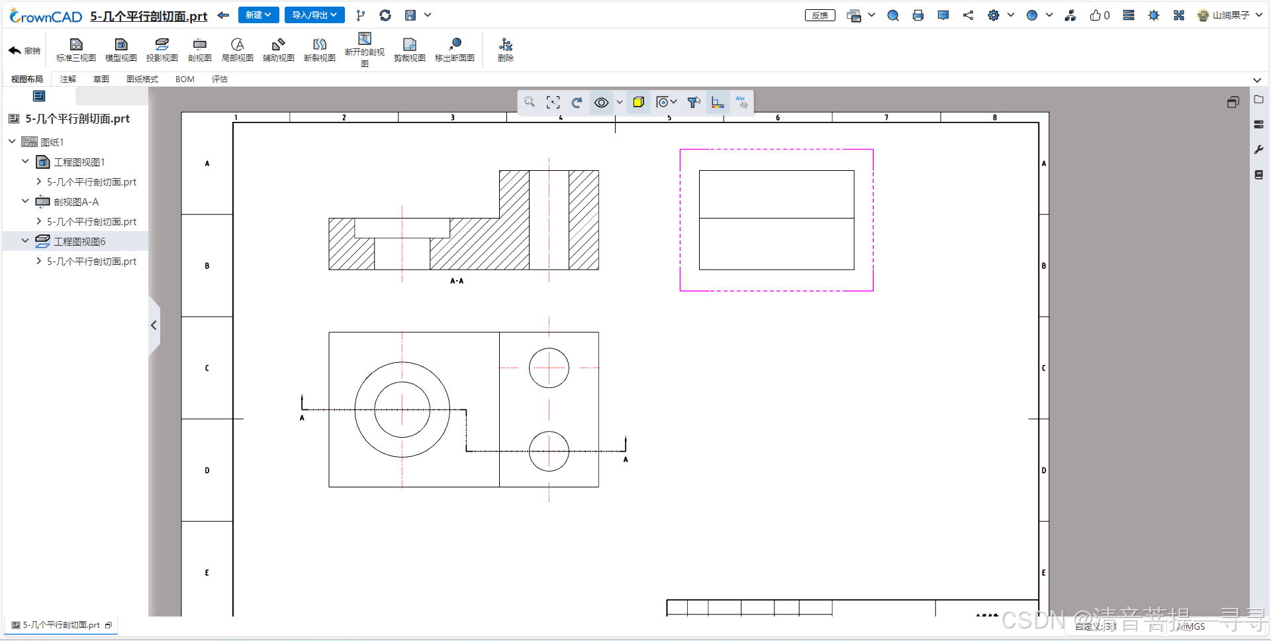1271x641 pixels.
Task: Select the 断开的剖视图 tool
Action: 365,50
